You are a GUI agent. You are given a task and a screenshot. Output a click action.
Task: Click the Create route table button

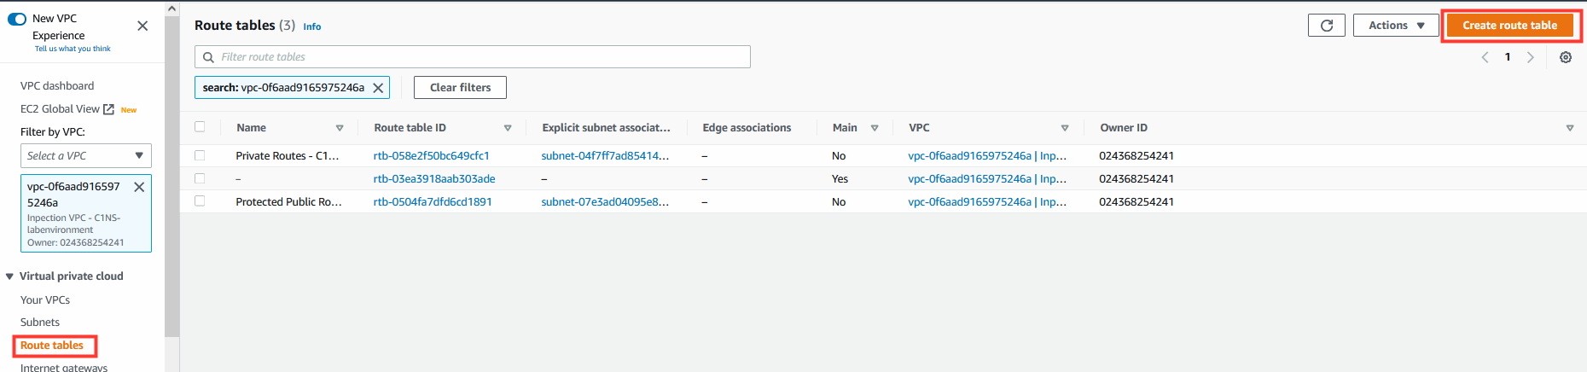click(x=1510, y=26)
